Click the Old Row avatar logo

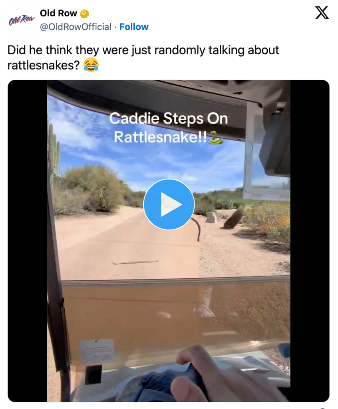tap(22, 20)
